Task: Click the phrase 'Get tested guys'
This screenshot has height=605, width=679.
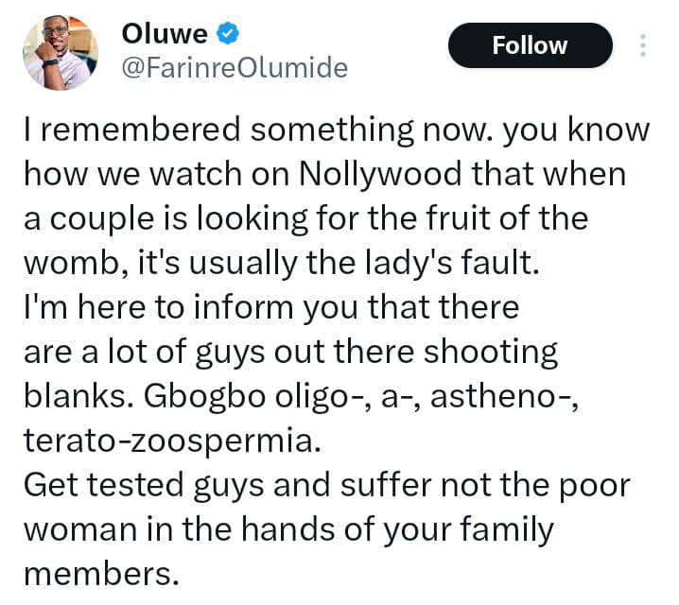Action: 144,486
